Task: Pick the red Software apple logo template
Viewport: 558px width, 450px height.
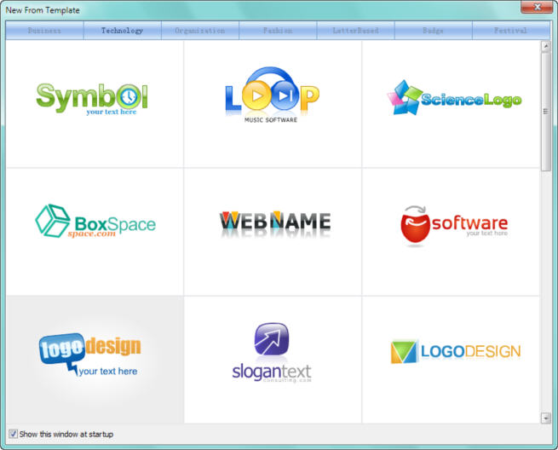Action: pyautogui.click(x=452, y=231)
